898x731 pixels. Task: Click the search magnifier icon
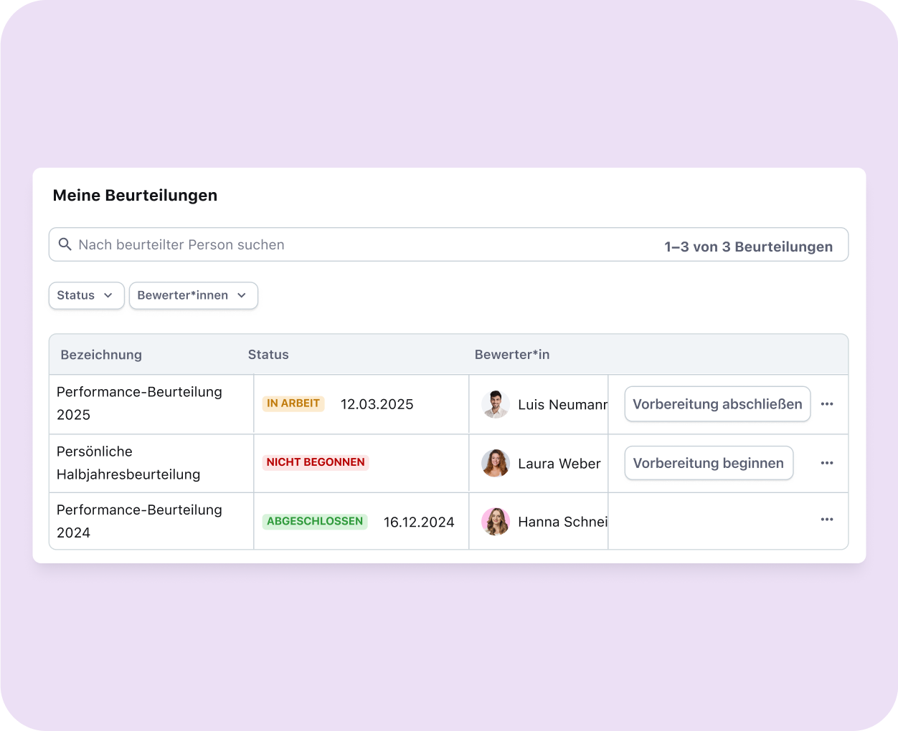65,244
